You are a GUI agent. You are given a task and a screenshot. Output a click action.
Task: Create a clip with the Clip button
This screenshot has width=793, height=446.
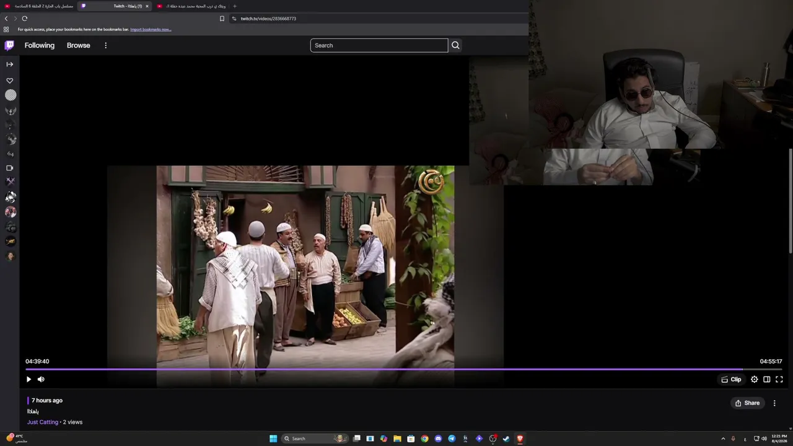pos(731,379)
